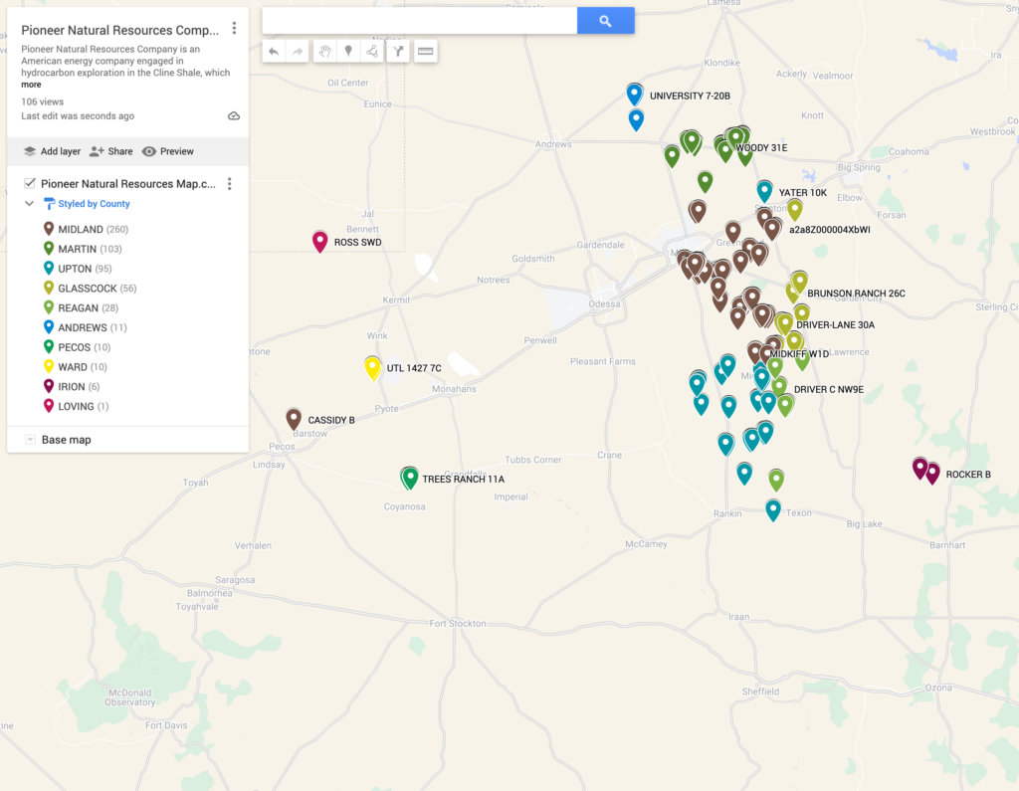Select GLASSCOCK (56) in the legend
The width and height of the screenshot is (1019, 791).
pos(90,288)
